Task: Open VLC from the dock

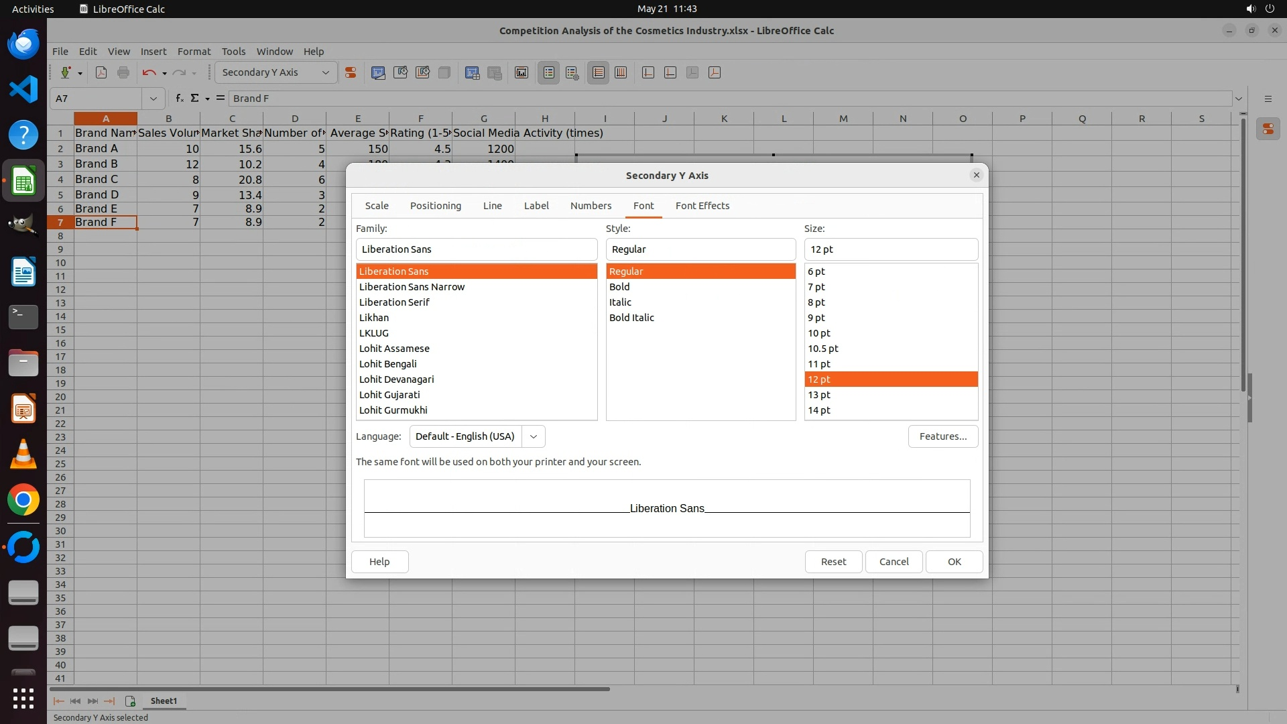Action: [23, 454]
